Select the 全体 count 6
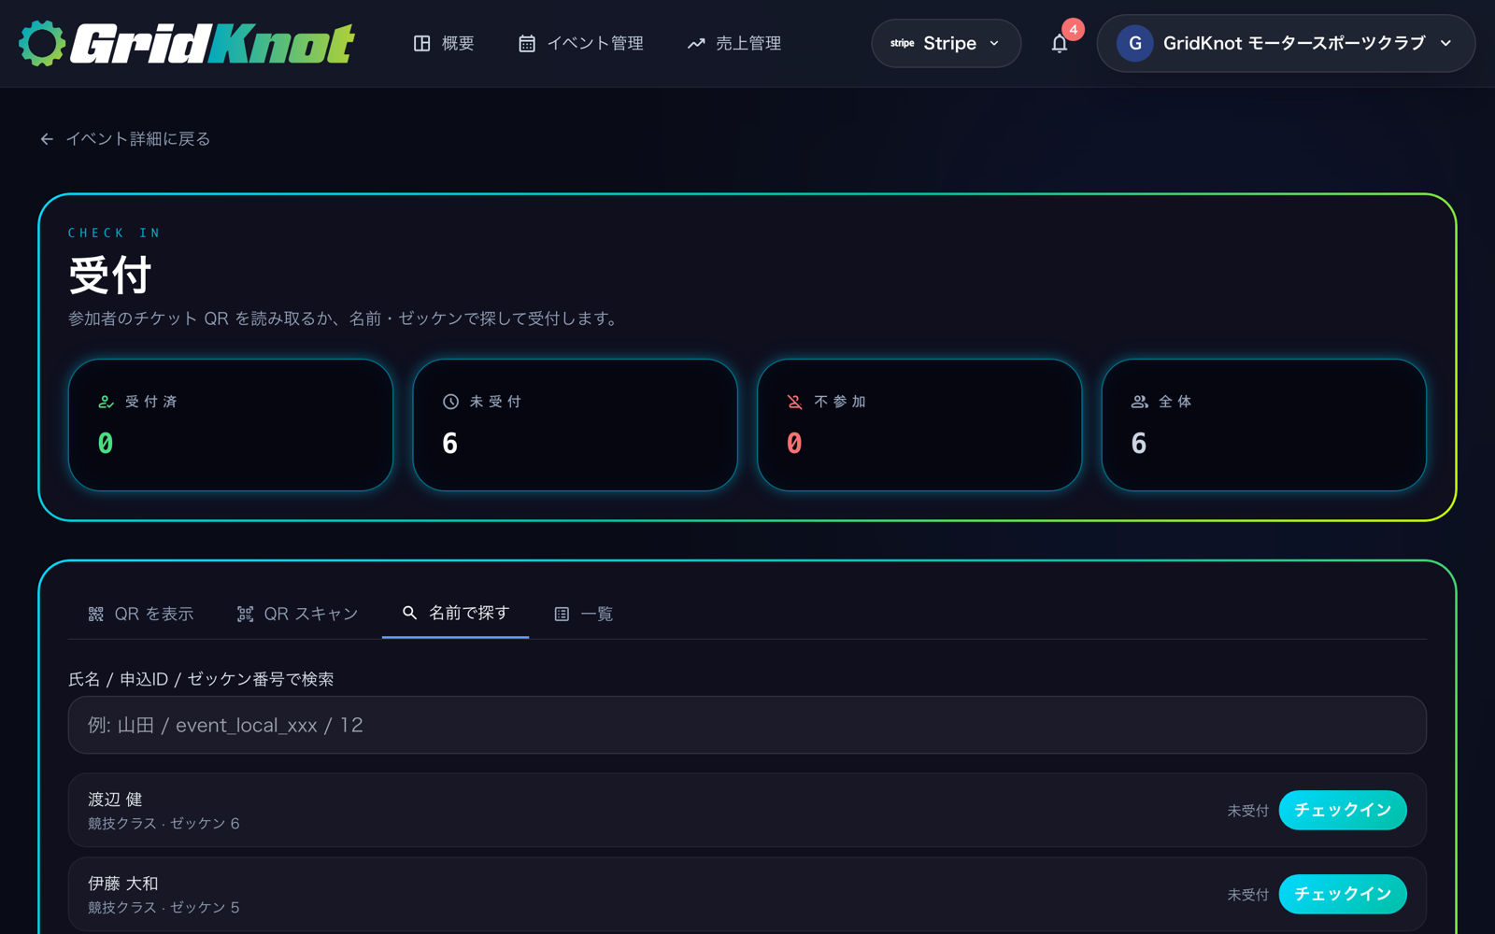The image size is (1495, 934). coord(1139,444)
